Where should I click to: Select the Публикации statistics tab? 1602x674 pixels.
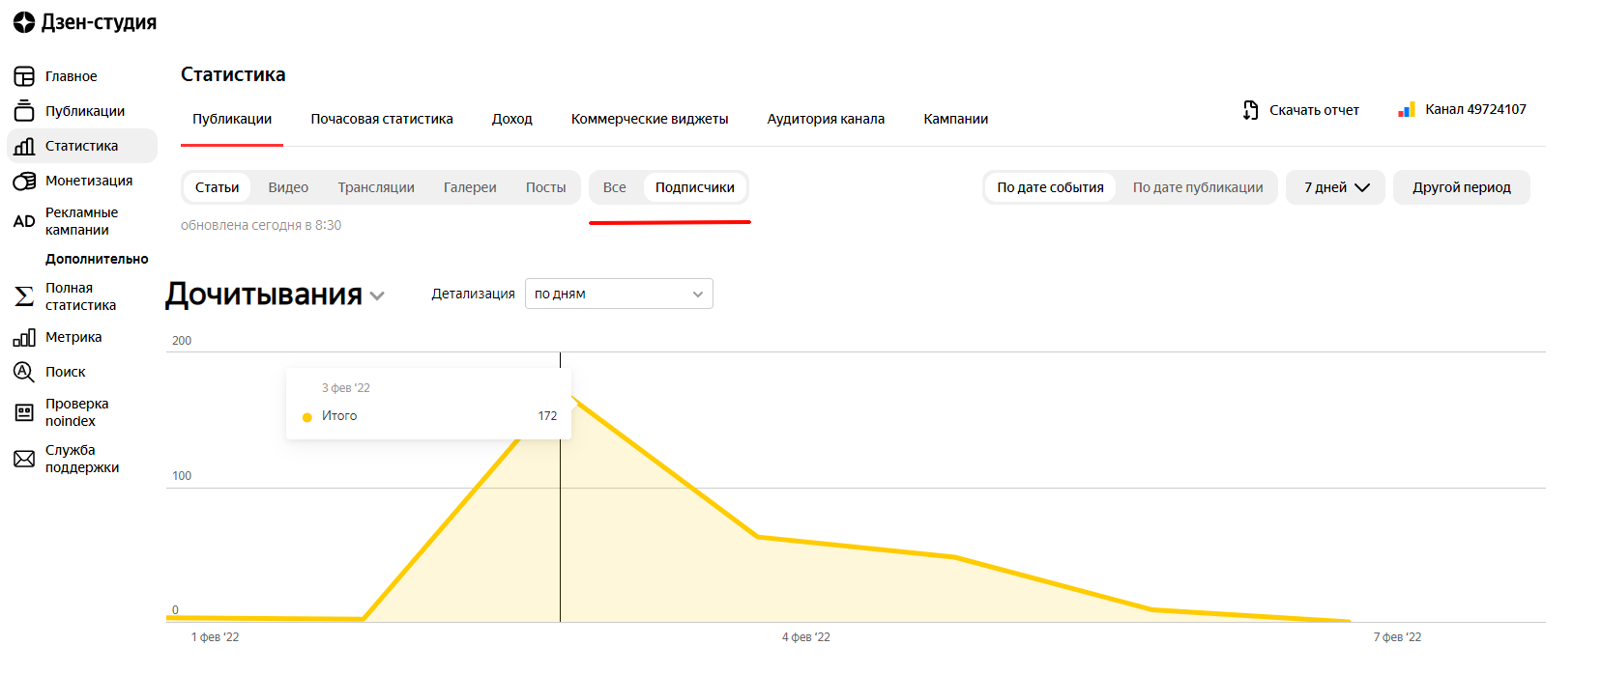click(232, 119)
